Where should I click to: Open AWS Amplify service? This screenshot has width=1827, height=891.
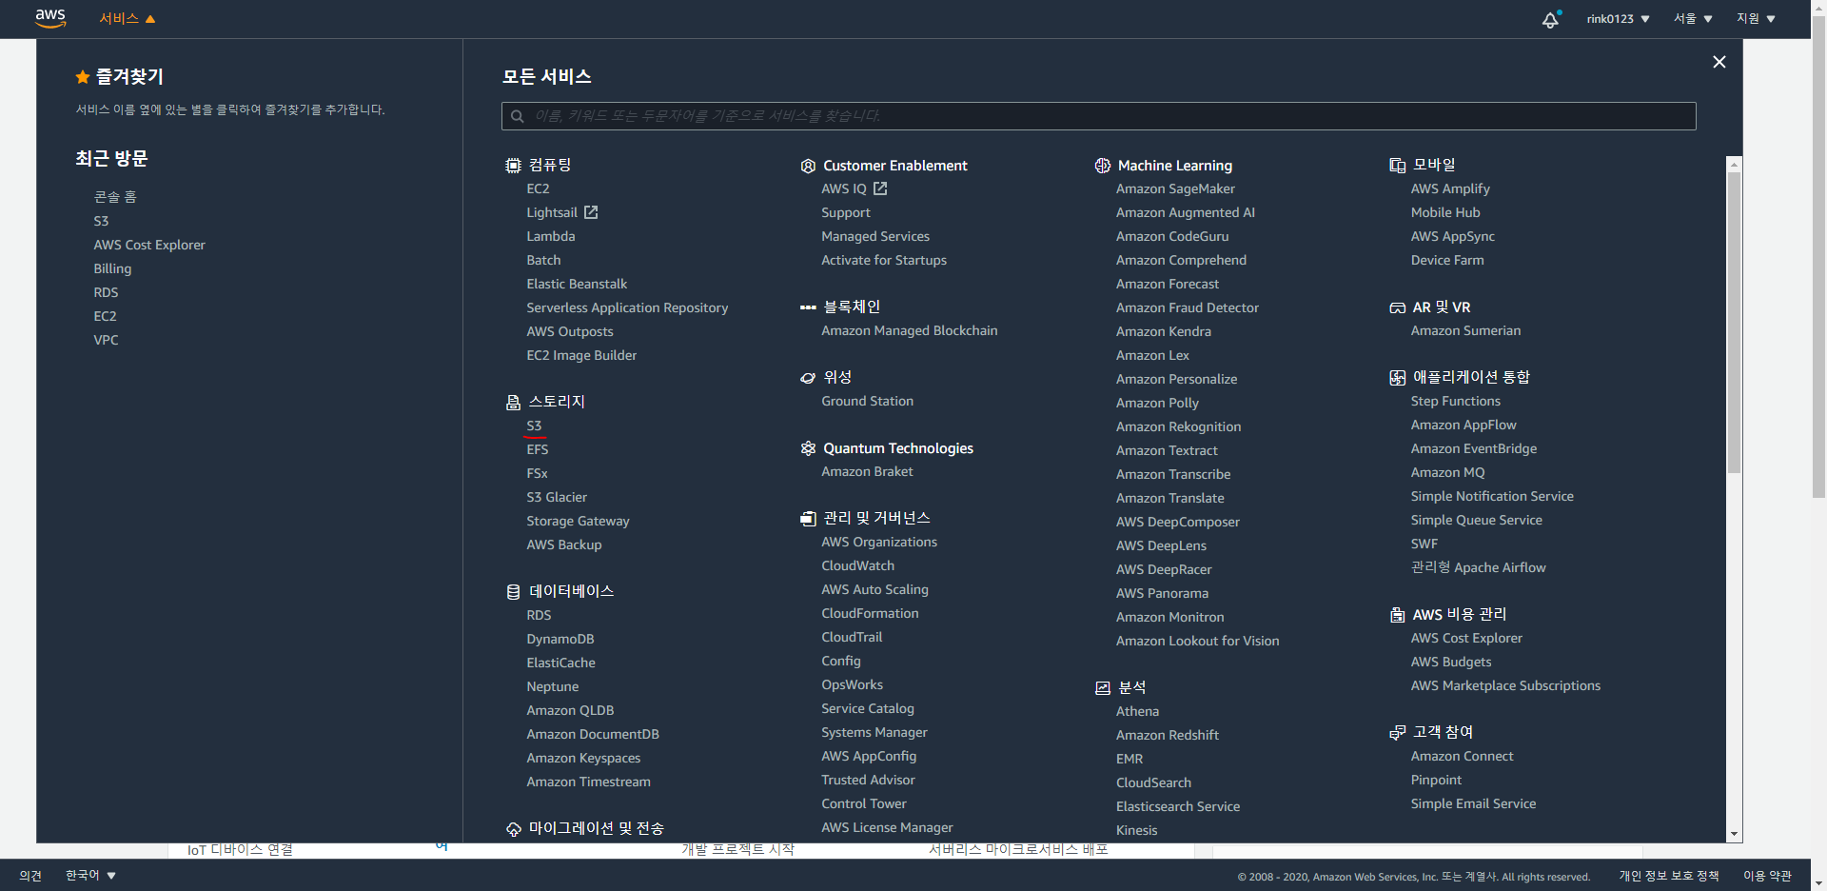coord(1450,188)
